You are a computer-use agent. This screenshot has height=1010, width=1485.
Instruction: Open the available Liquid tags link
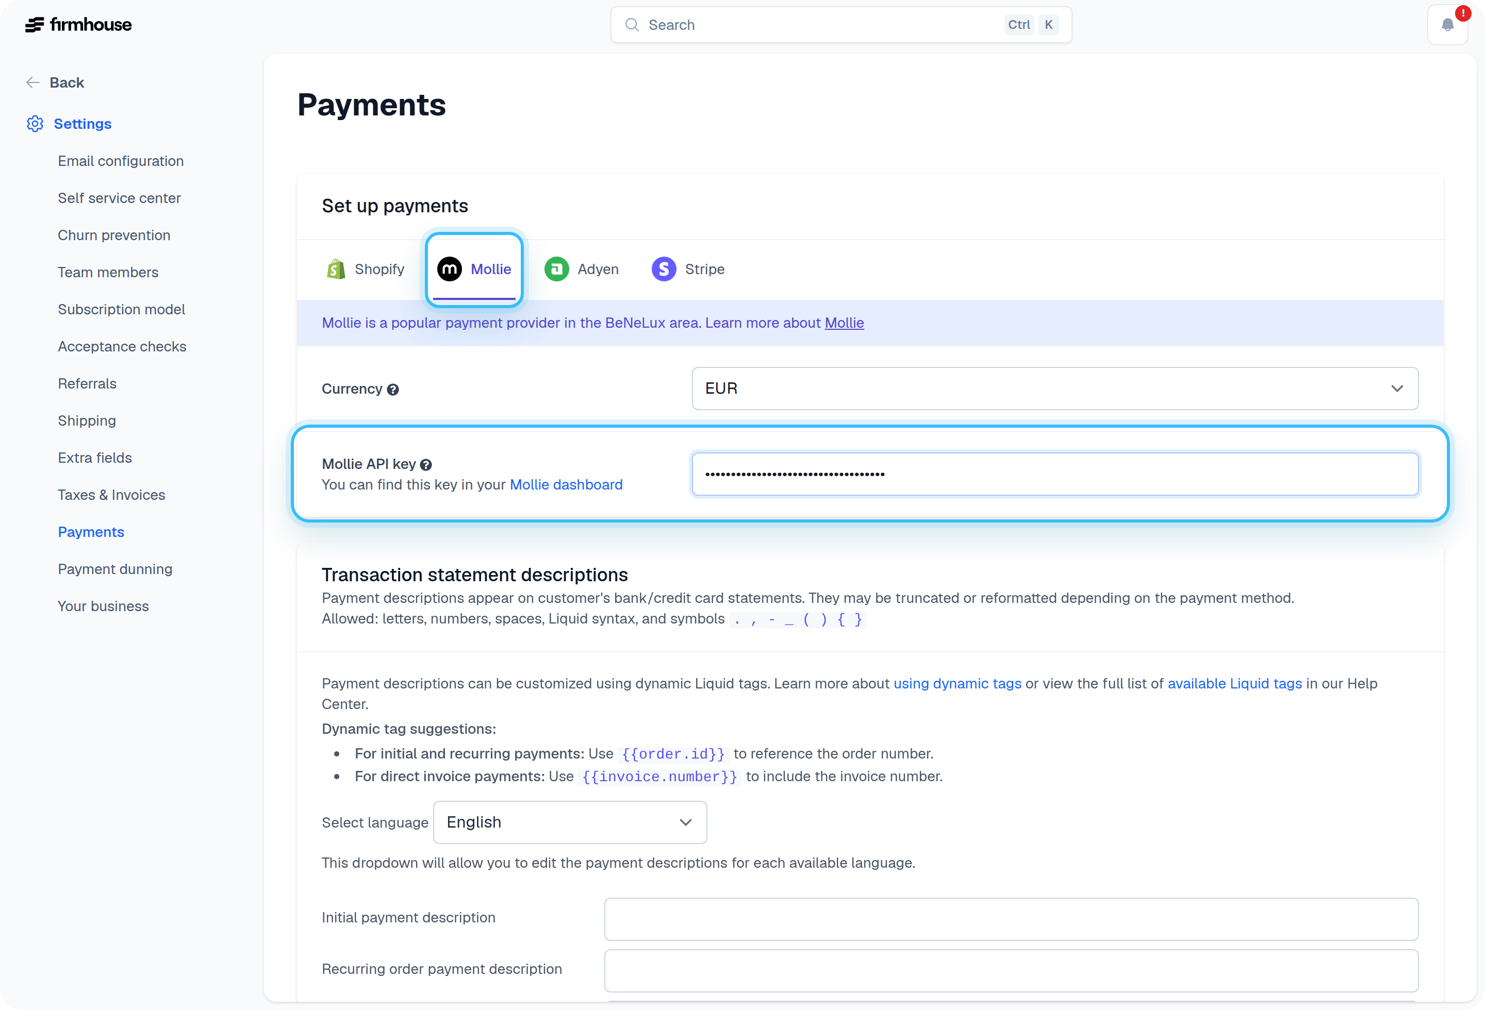pos(1234,684)
